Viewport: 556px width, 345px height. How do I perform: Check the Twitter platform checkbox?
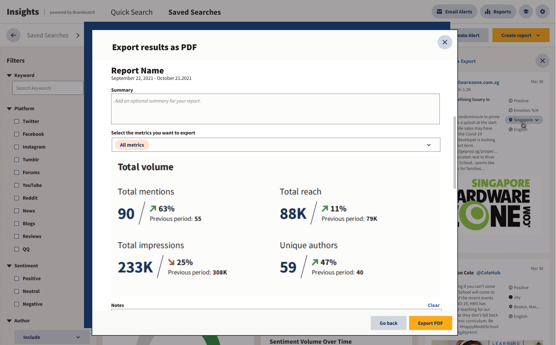17,121
